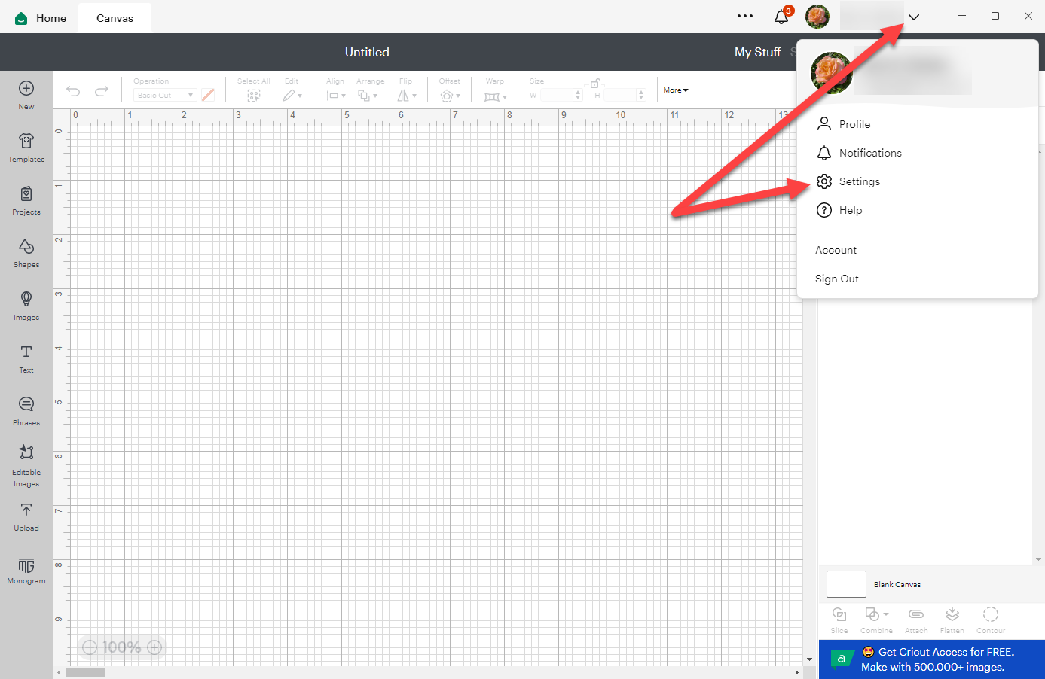
Task: Open Phrases in the left sidebar
Action: [x=26, y=411]
